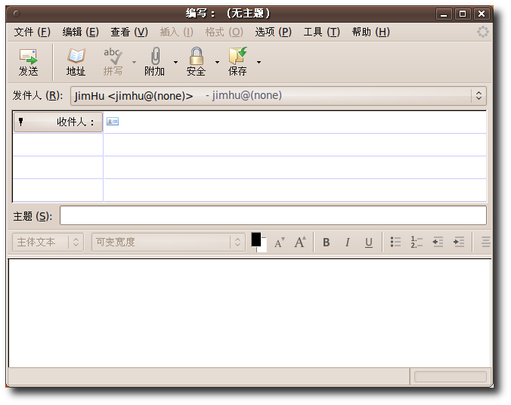Click inside the message body area
The height and width of the screenshot is (405, 511).
[249, 313]
